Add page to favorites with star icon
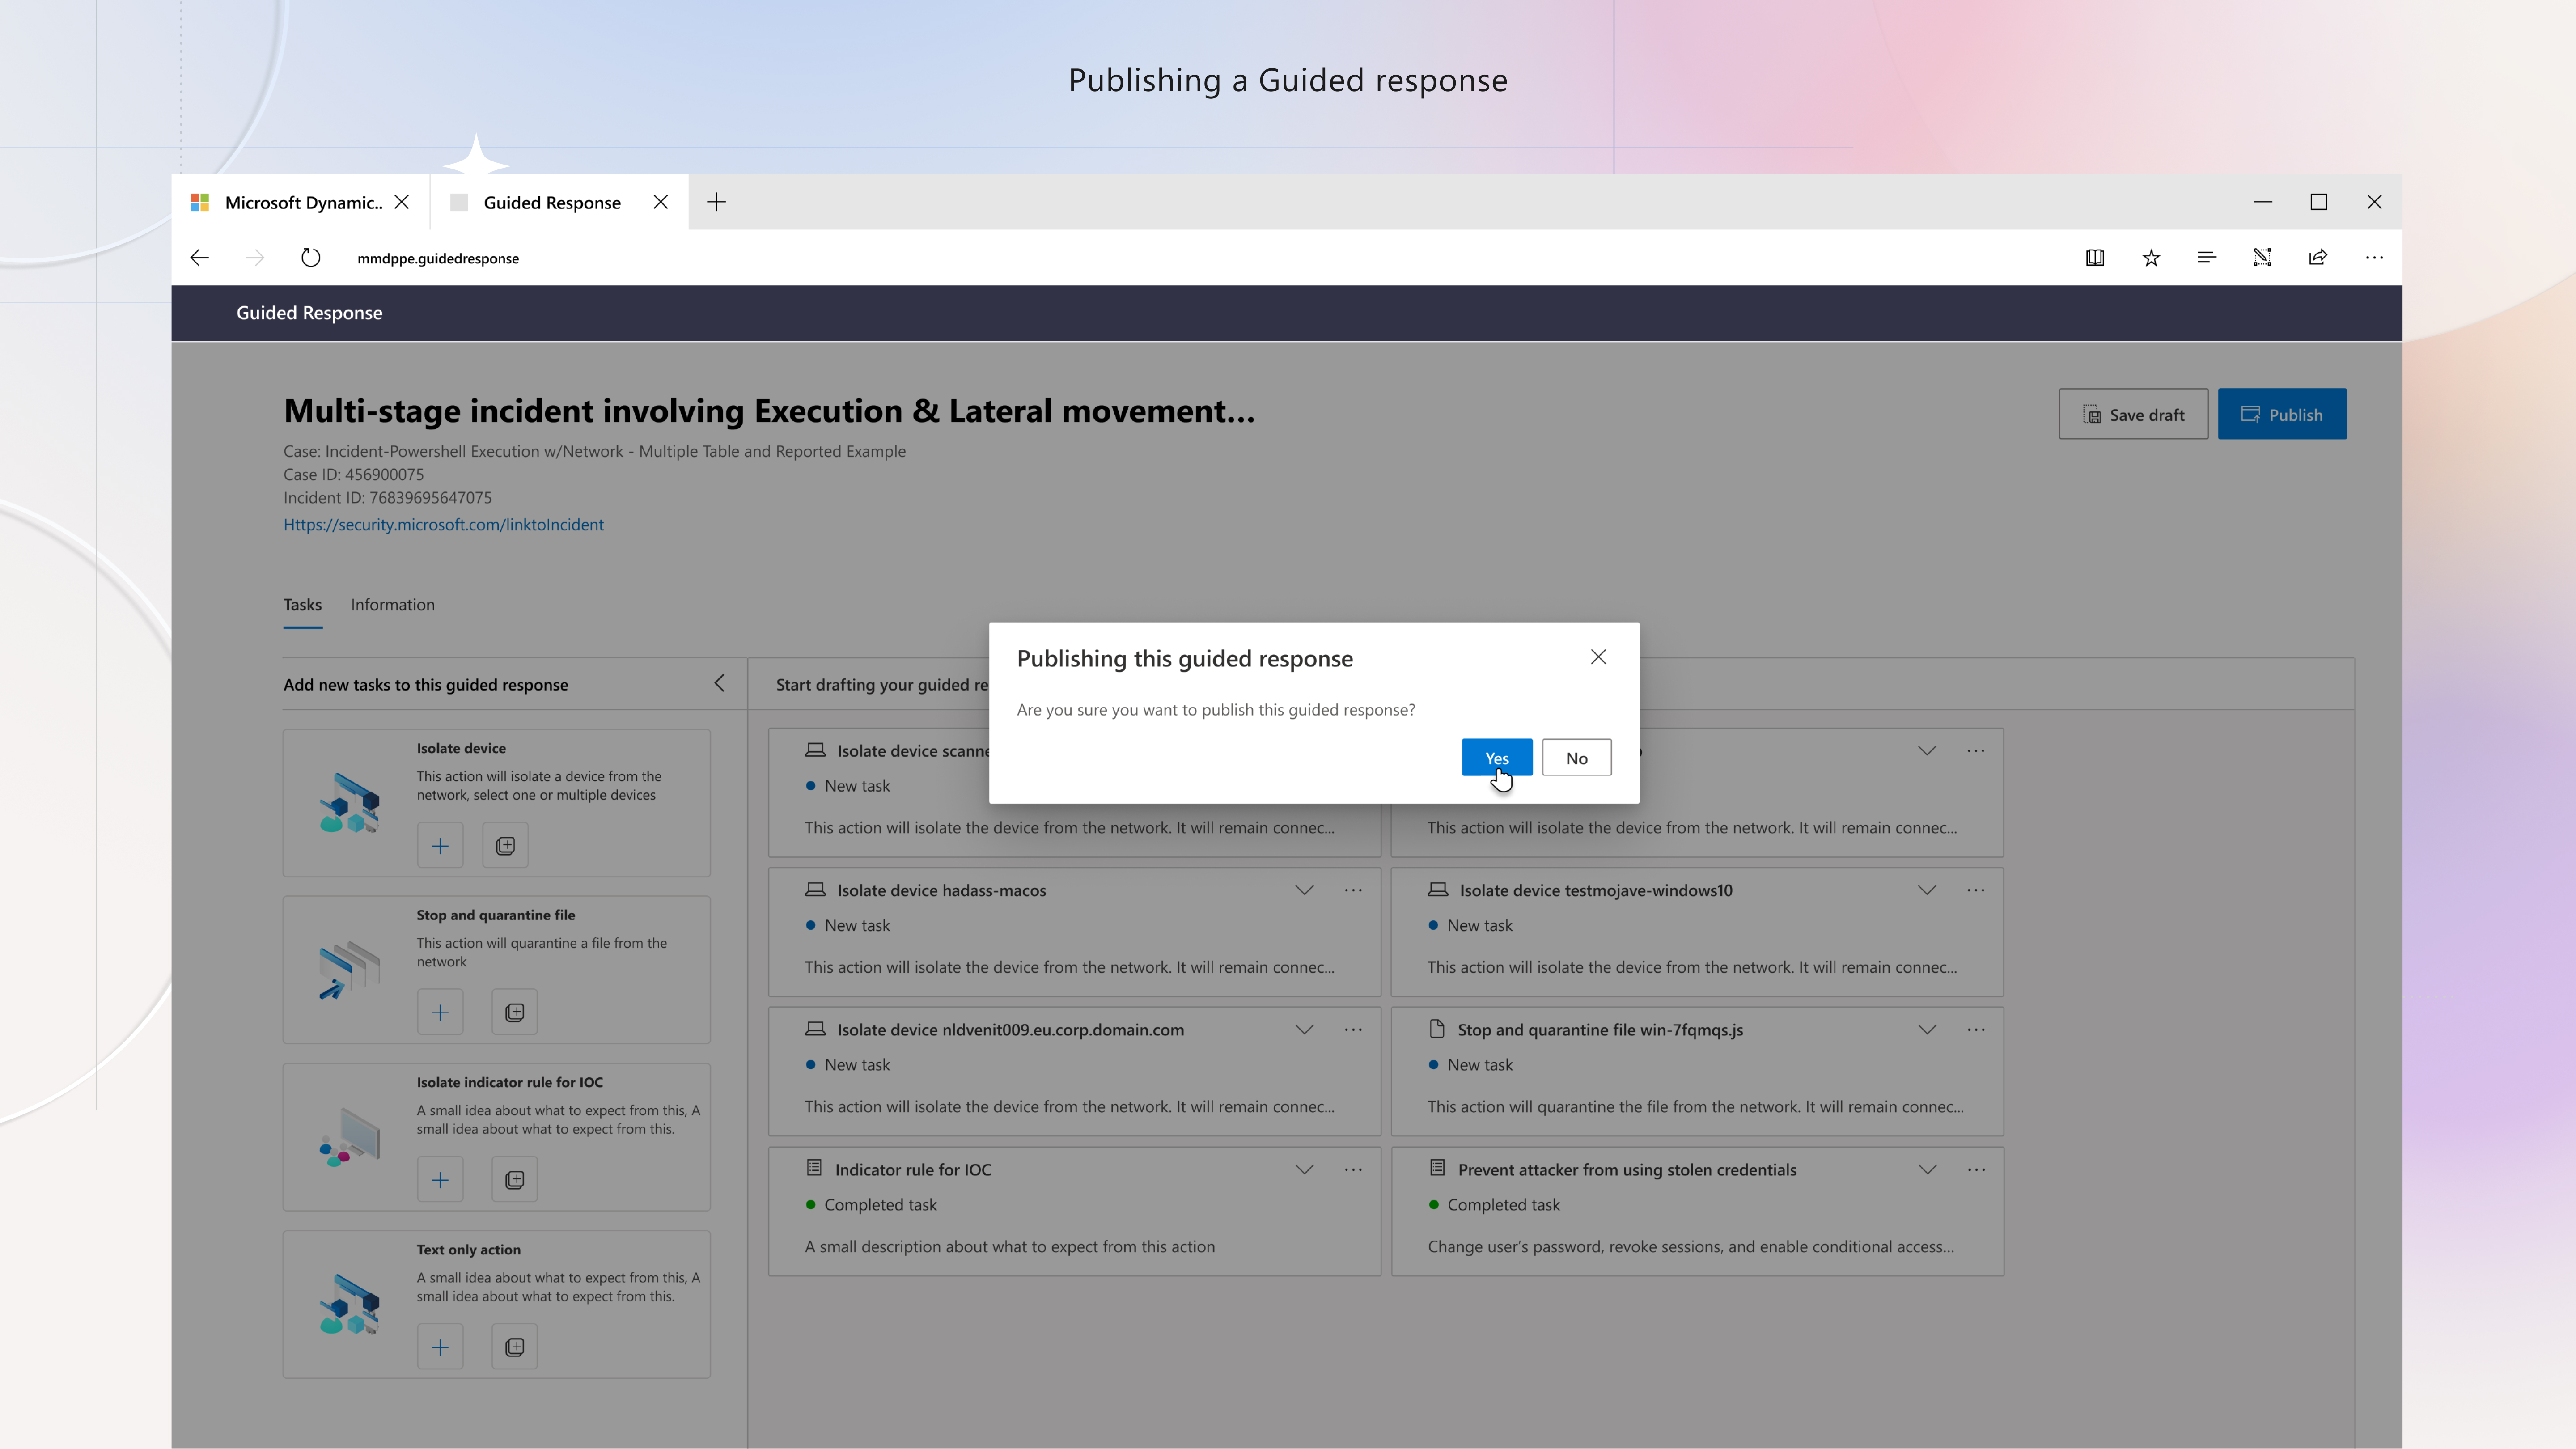The image size is (2576, 1449). coord(2151,258)
